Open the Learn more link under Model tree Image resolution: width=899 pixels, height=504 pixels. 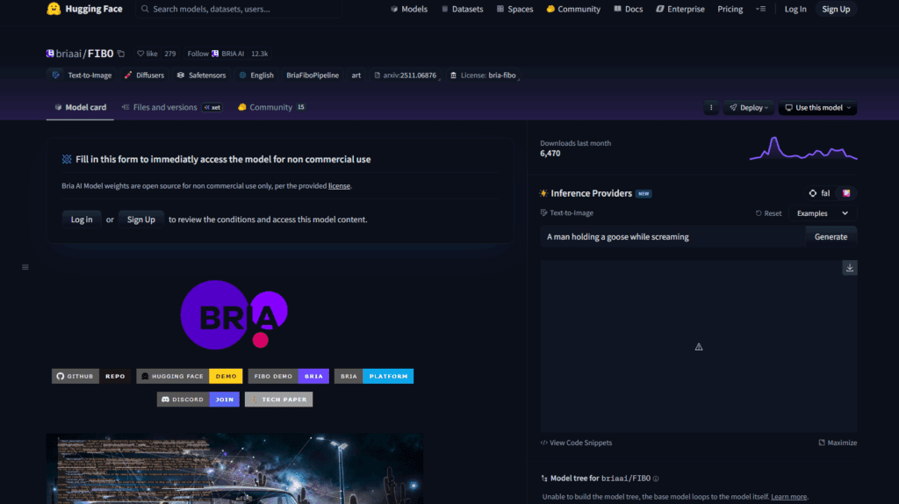coord(788,497)
